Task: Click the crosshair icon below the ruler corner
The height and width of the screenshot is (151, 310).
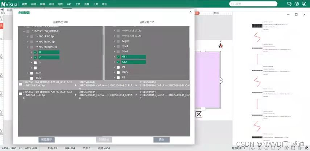Action: point(2,13)
